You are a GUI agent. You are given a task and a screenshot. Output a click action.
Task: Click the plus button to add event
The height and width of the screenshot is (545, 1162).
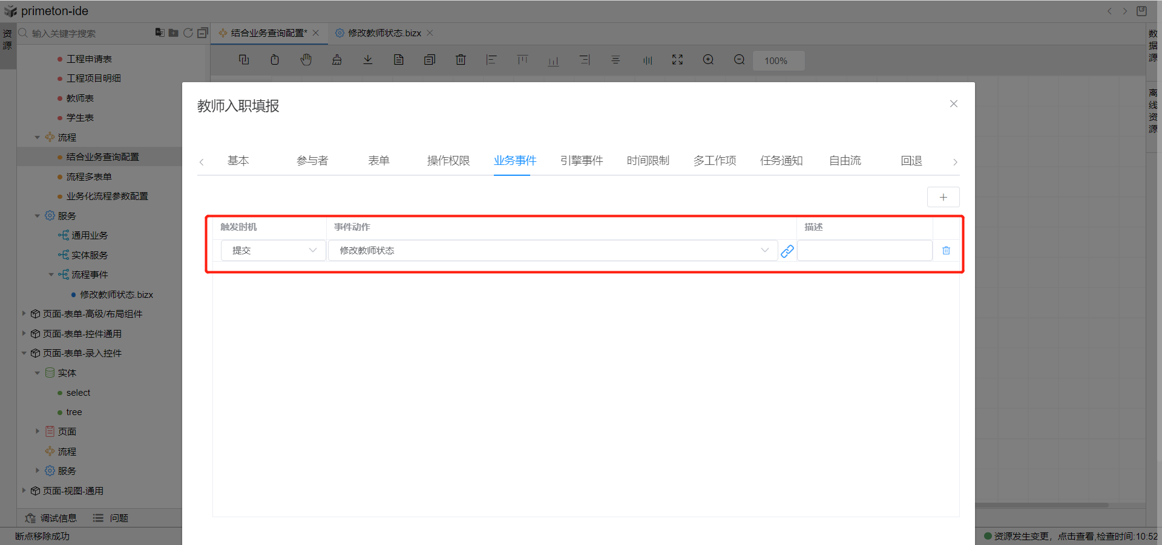pyautogui.click(x=943, y=197)
